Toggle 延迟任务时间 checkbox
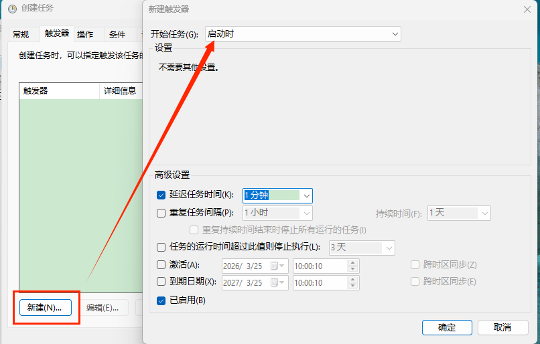This screenshot has height=344, width=540. pyautogui.click(x=161, y=195)
